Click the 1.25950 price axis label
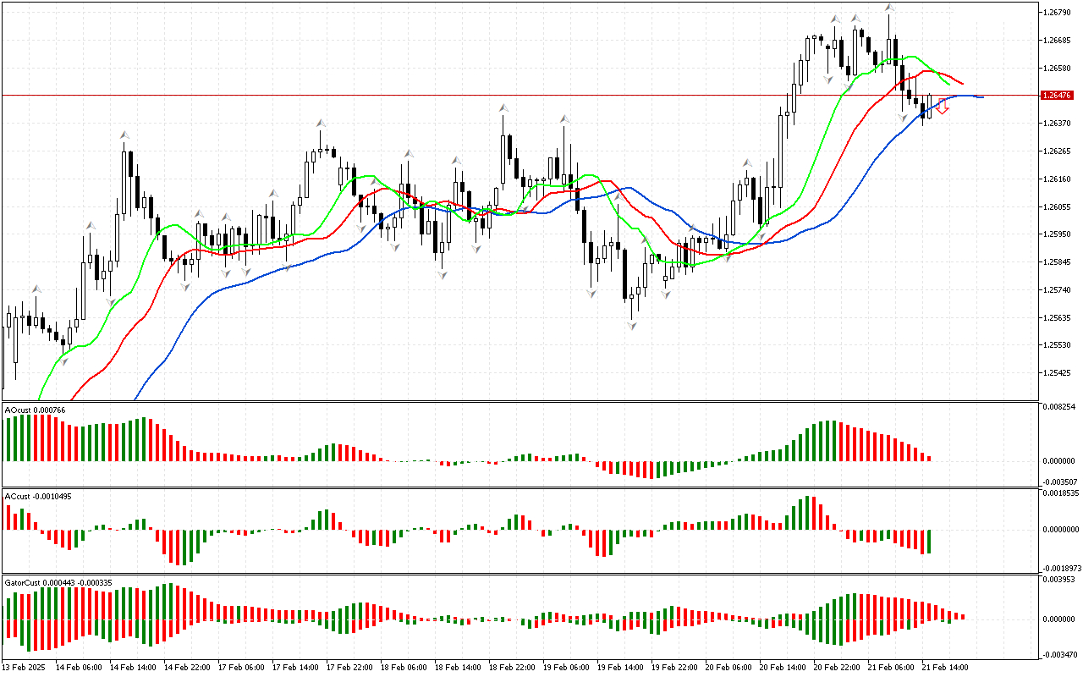This screenshot has height=677, width=1083. coord(1058,234)
